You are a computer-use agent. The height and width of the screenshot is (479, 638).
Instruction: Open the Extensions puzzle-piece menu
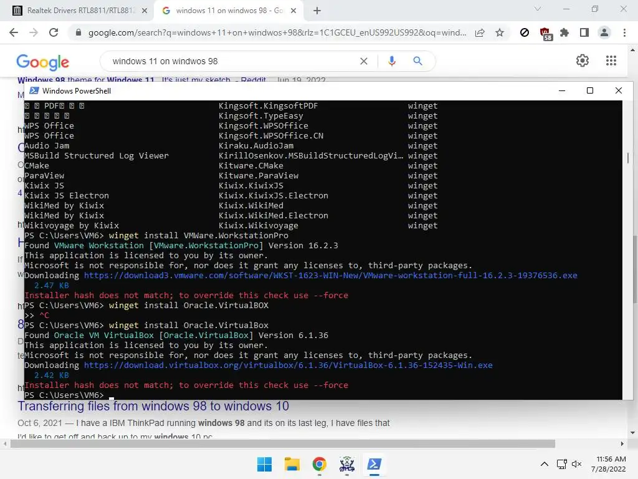[x=564, y=32]
